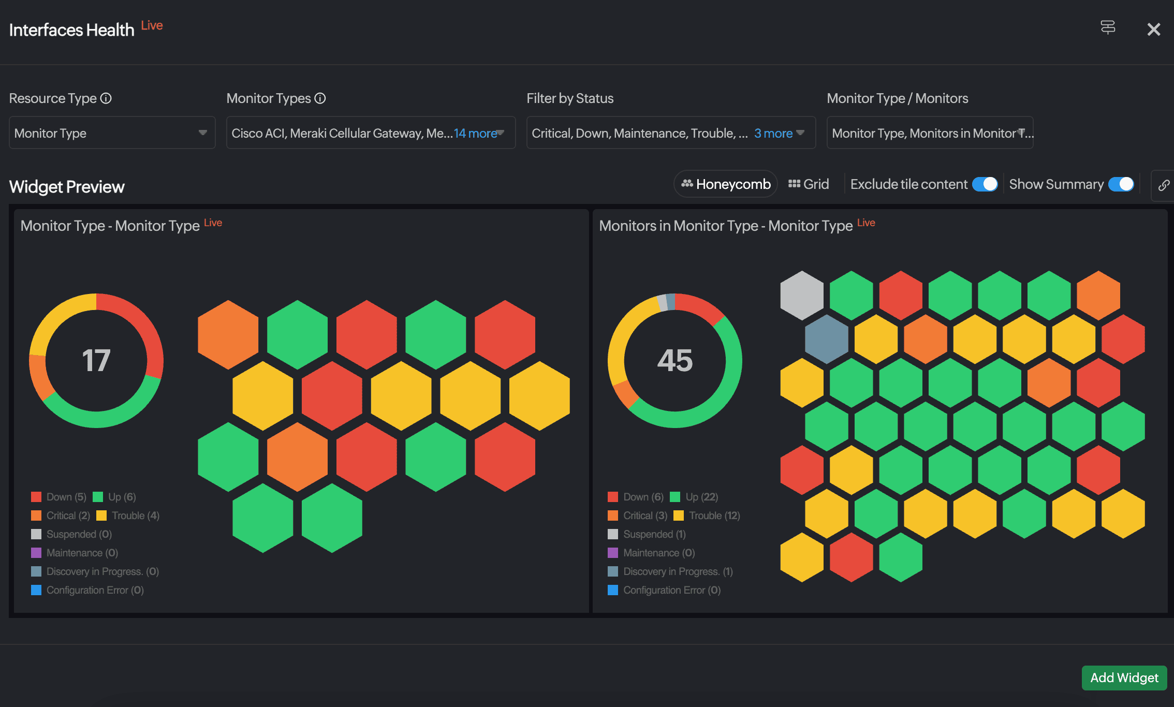The image size is (1174, 707).
Task: Click the customize layout icon near close
Action: coord(1107,27)
